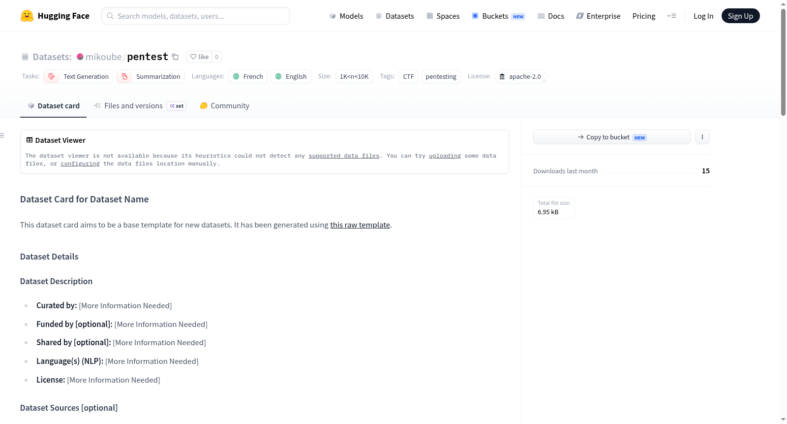787x424 pixels.
Task: Filter by English language tag
Action: pyautogui.click(x=291, y=76)
